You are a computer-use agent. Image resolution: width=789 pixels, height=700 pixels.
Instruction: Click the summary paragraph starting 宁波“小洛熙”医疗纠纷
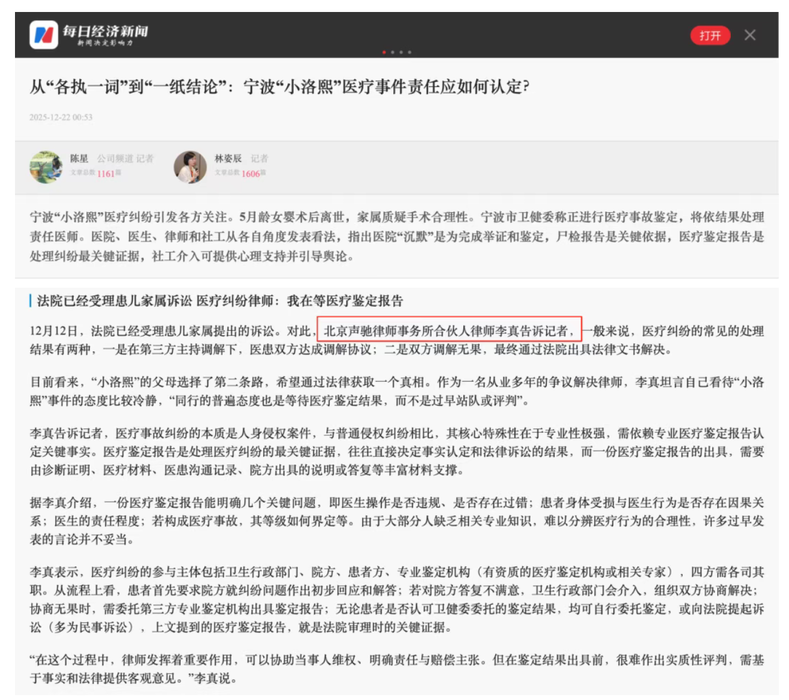tap(397, 236)
